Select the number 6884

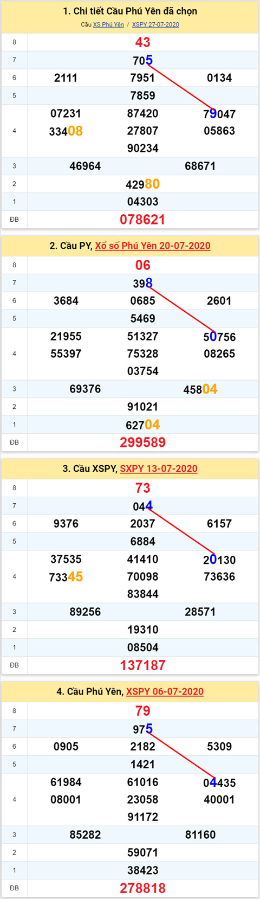[142, 541]
